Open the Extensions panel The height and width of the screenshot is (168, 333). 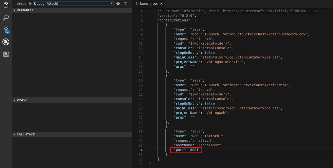click(6, 54)
